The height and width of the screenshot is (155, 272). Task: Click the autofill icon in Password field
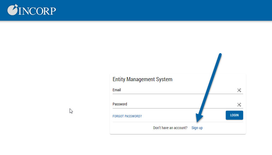[x=239, y=105]
